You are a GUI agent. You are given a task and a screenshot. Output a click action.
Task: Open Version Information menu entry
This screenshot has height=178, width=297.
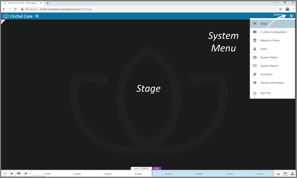273,83
